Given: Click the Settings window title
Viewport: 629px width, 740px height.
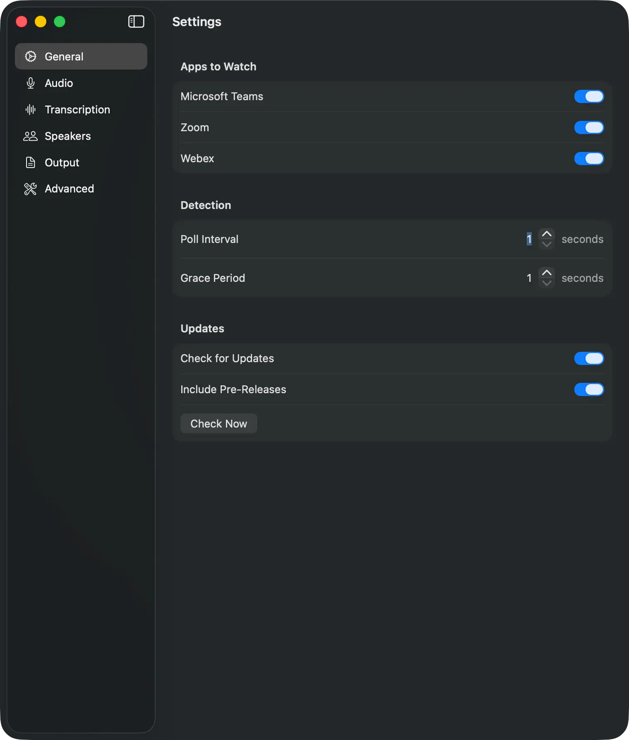Looking at the screenshot, I should (x=197, y=22).
